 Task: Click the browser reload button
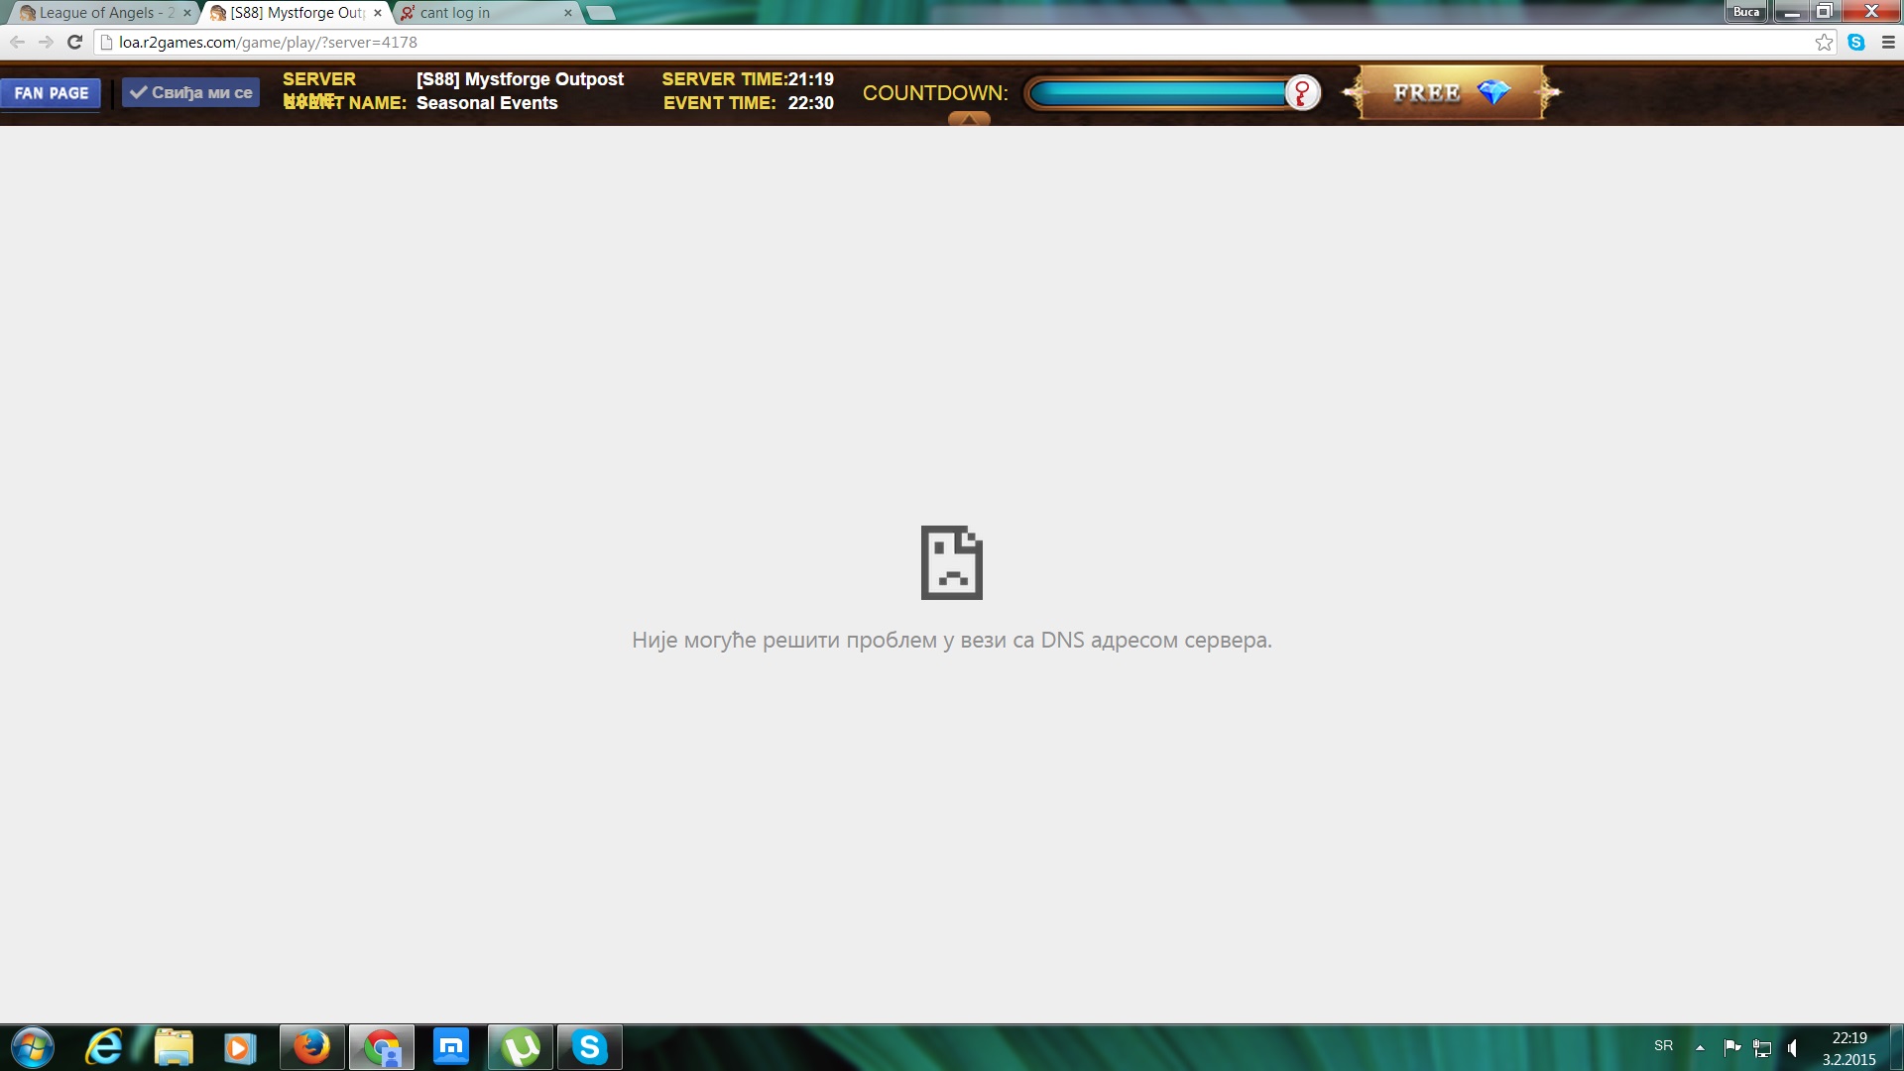pyautogui.click(x=74, y=42)
